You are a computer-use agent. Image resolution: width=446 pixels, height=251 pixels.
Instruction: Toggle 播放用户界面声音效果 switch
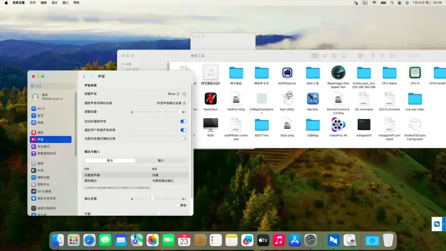(183, 130)
